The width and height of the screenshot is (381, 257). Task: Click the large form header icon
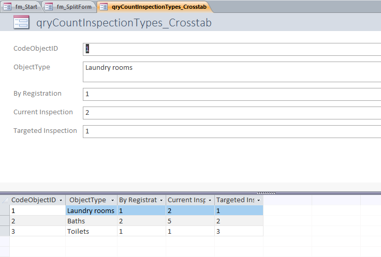click(x=21, y=22)
